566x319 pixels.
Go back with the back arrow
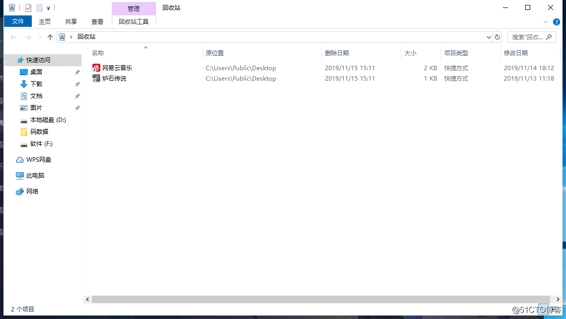tap(14, 37)
